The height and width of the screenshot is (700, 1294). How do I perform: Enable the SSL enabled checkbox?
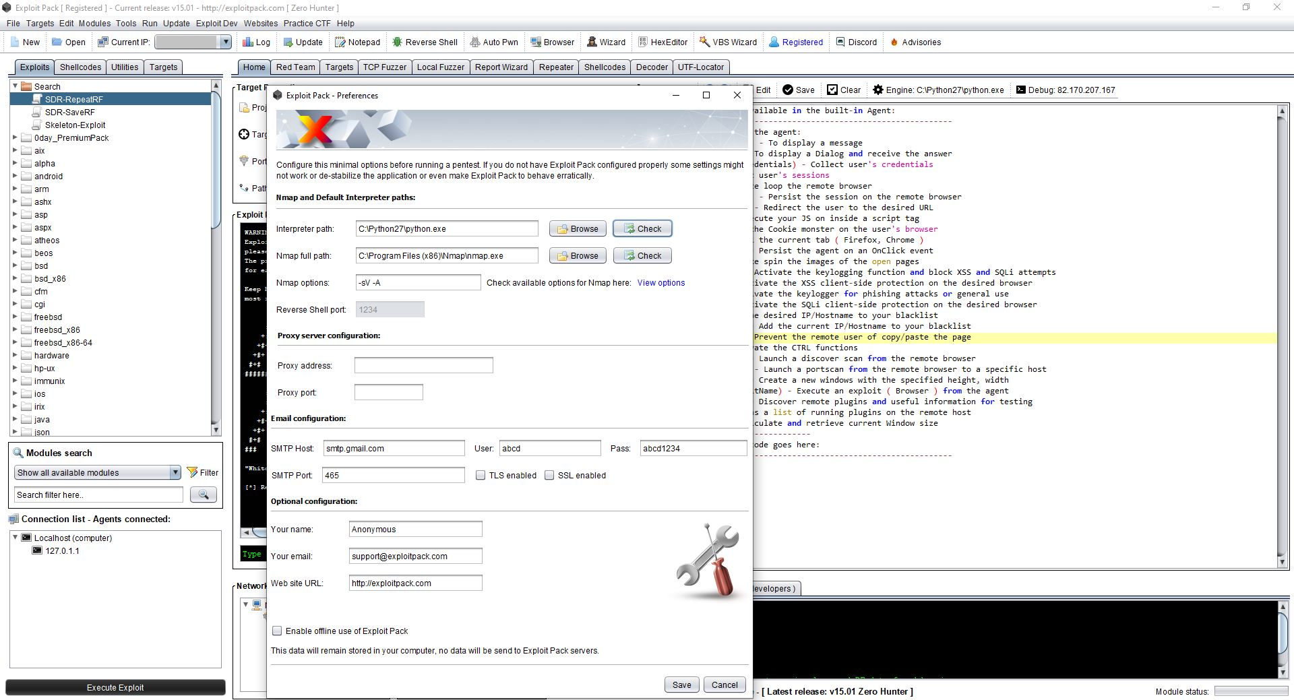click(x=549, y=476)
